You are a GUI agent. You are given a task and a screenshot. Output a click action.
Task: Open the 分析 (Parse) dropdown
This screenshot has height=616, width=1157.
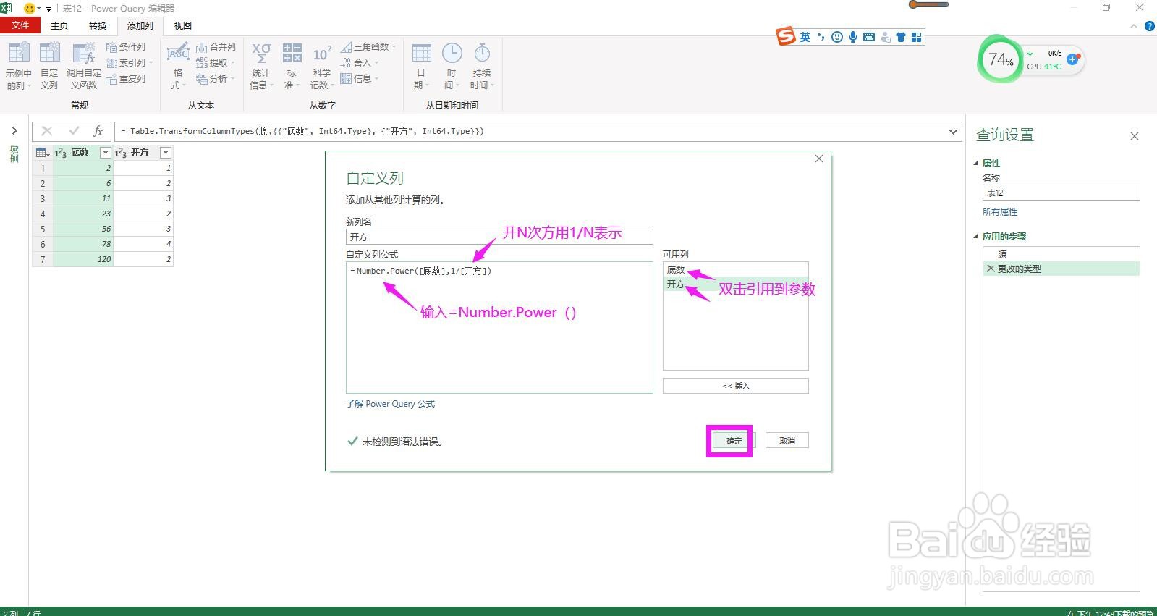click(x=216, y=78)
